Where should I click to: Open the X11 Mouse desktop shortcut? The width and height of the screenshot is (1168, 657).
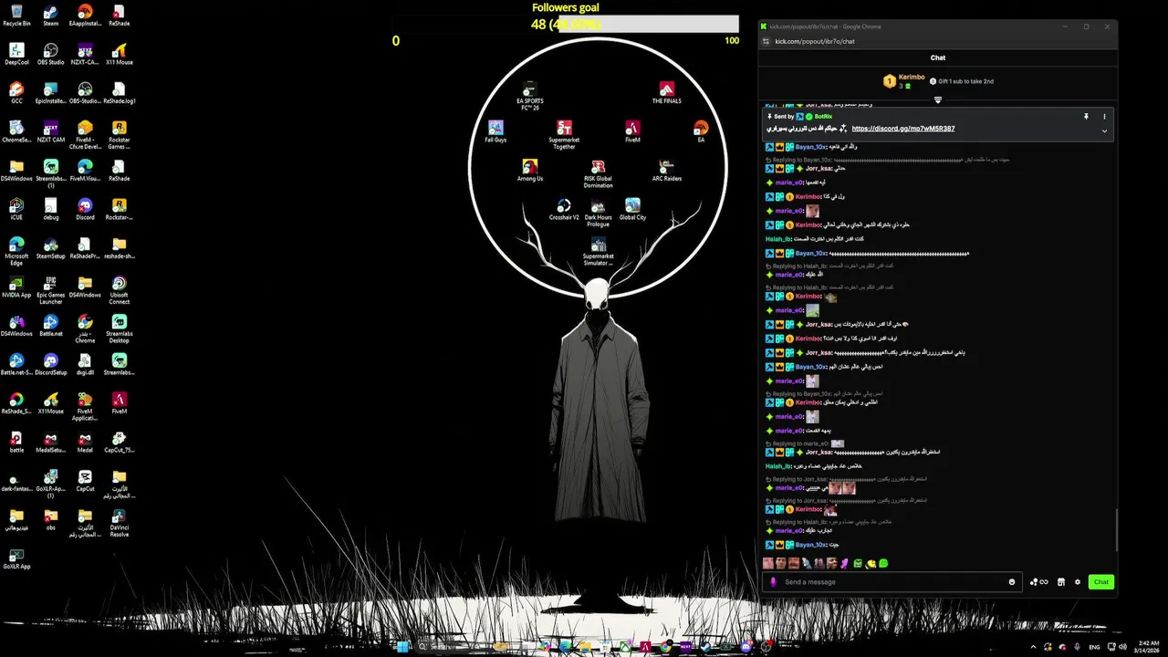point(120,54)
